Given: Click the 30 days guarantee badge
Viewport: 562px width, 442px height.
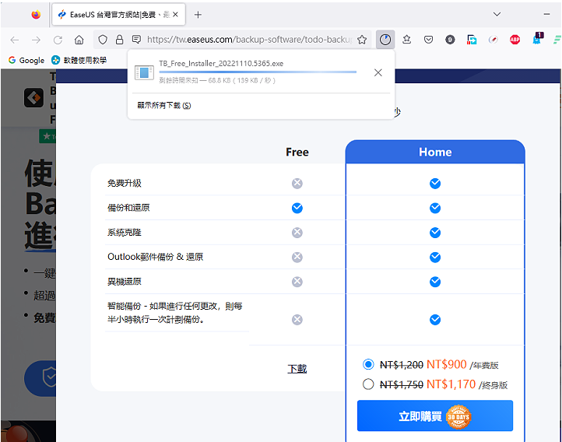Looking at the screenshot, I should point(458,417).
